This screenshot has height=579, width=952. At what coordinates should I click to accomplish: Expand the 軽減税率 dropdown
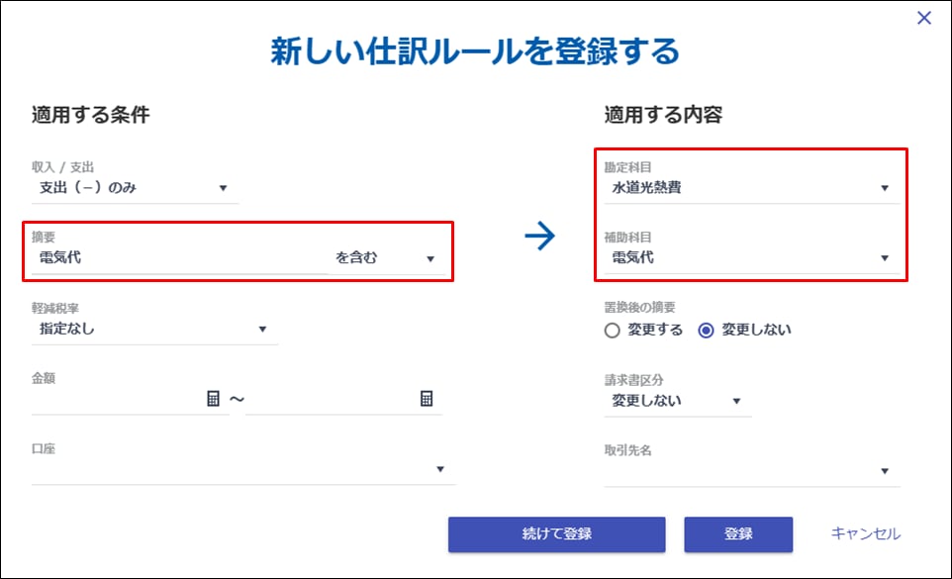(x=153, y=329)
